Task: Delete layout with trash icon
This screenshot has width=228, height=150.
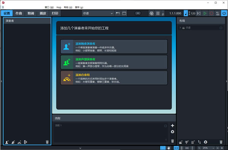Action: tap(221, 142)
